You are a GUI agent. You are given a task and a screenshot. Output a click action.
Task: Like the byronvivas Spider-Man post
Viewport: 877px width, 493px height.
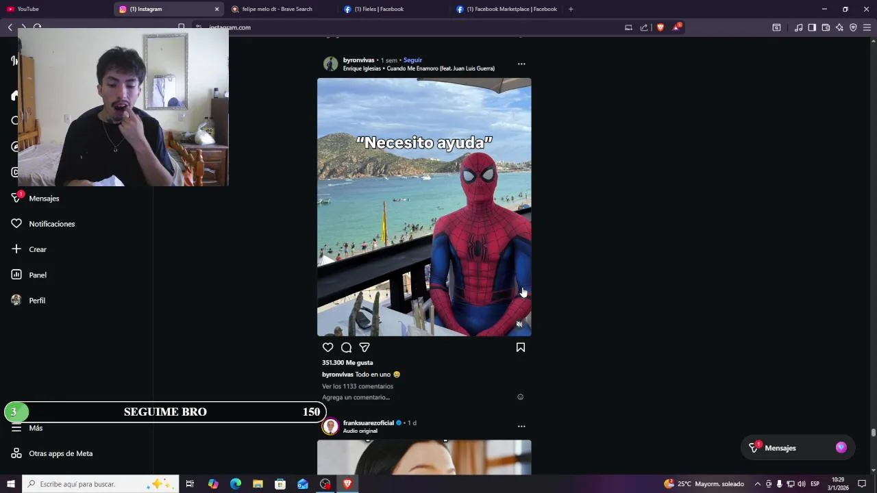coord(328,348)
